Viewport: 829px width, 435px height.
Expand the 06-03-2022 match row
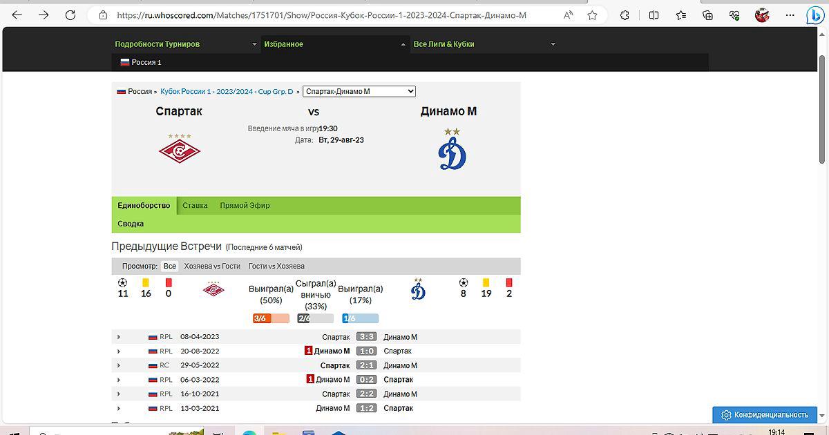(119, 380)
